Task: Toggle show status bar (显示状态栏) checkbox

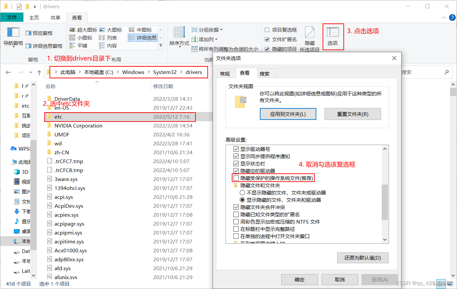Action: click(x=236, y=163)
